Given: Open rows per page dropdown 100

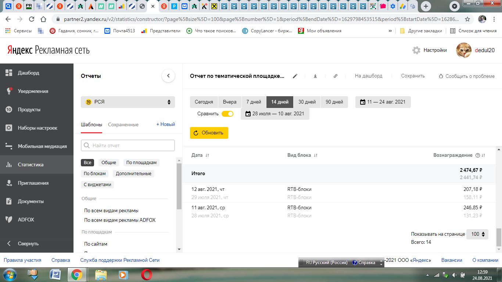Looking at the screenshot, I should (477, 234).
